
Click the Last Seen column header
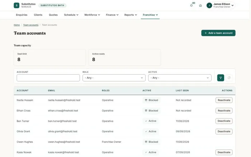(x=182, y=91)
